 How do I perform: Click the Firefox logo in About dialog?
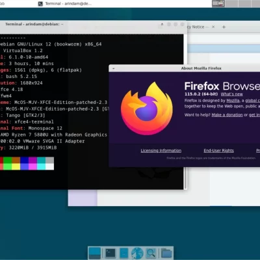147,109
